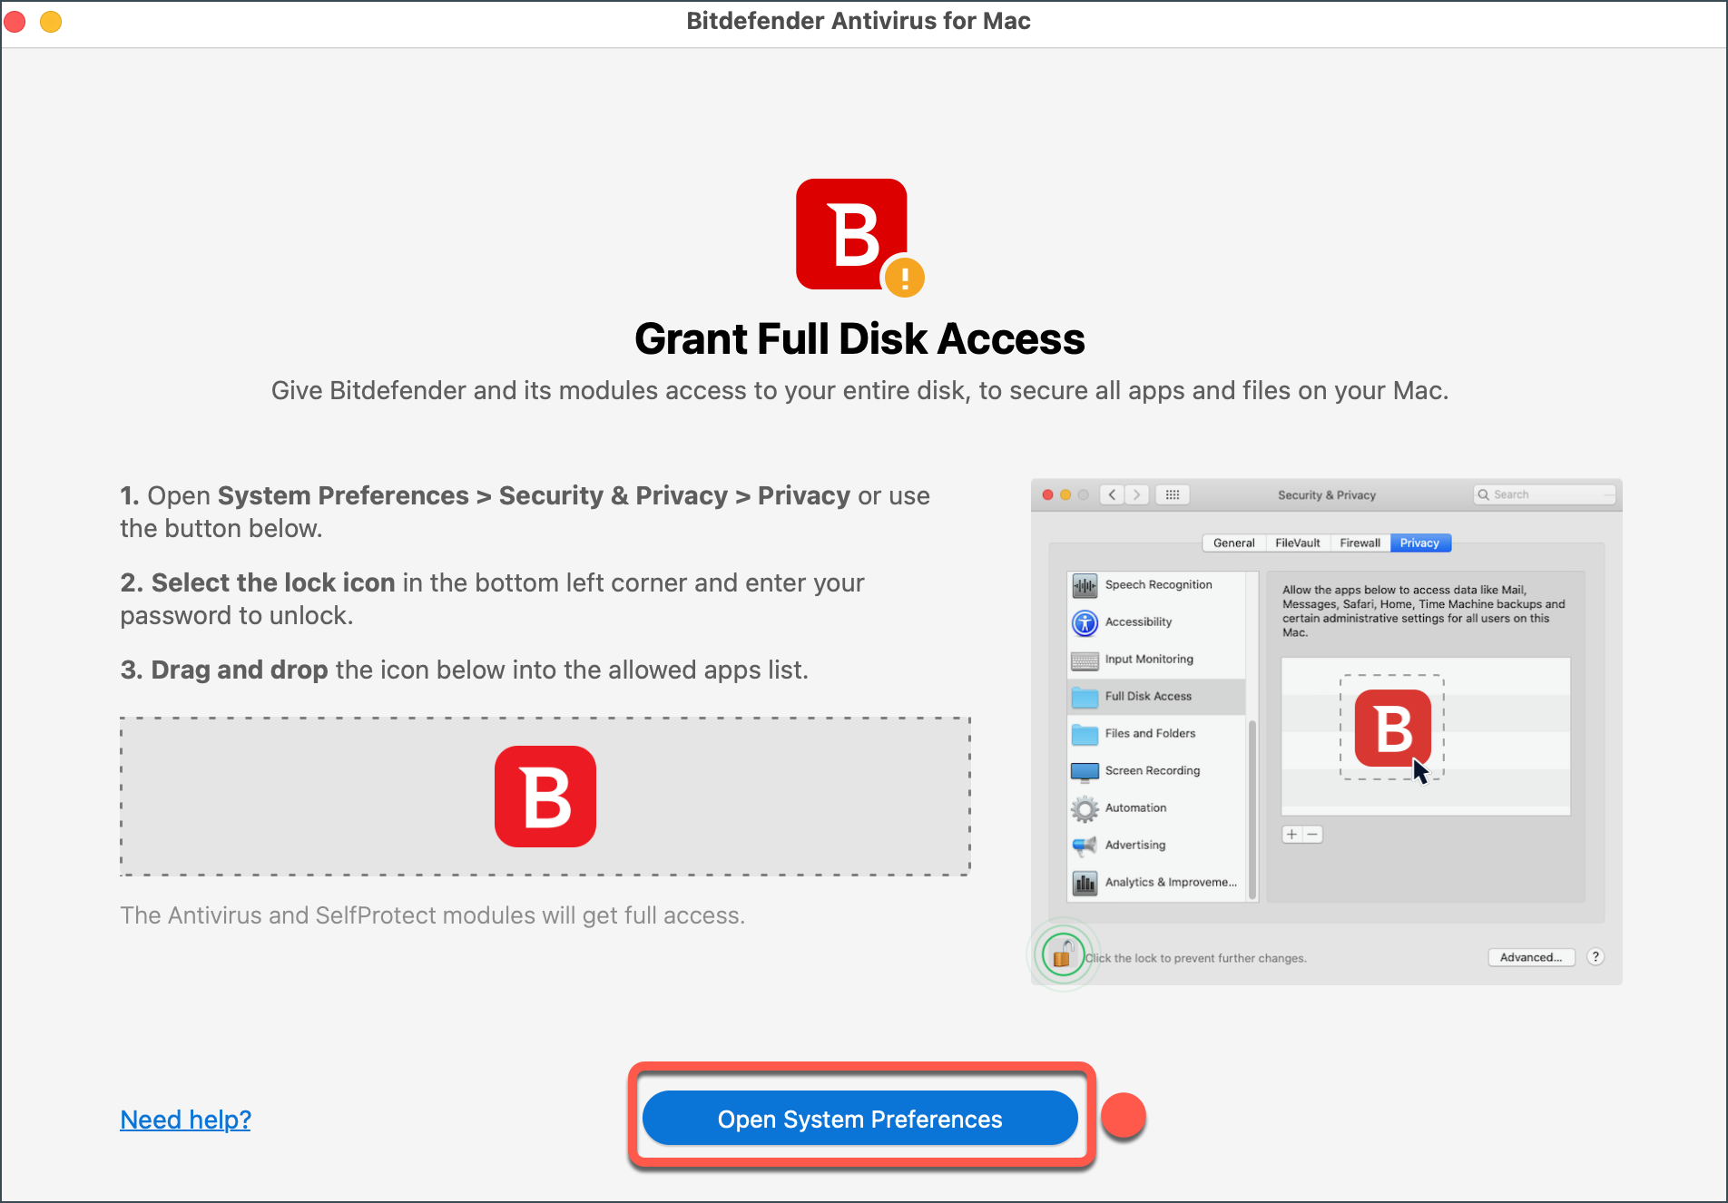Screen dimensions: 1728x1203
Task: Click the Bitdefender icon in the allowed apps list
Action: [1392, 729]
